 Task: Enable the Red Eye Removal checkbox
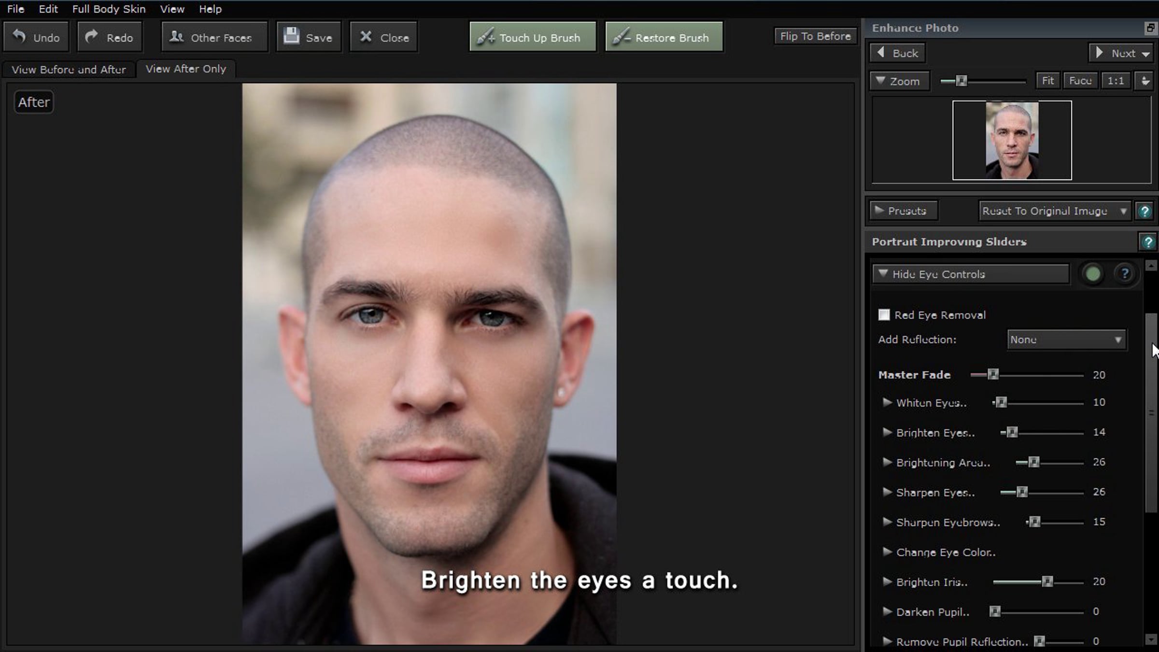click(884, 315)
